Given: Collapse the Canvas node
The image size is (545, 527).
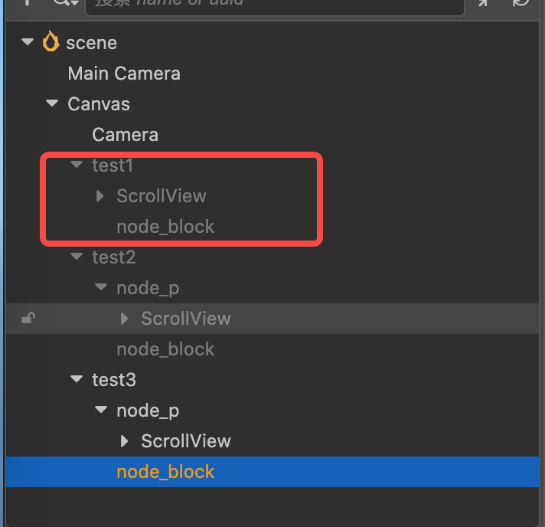Looking at the screenshot, I should tap(52, 103).
